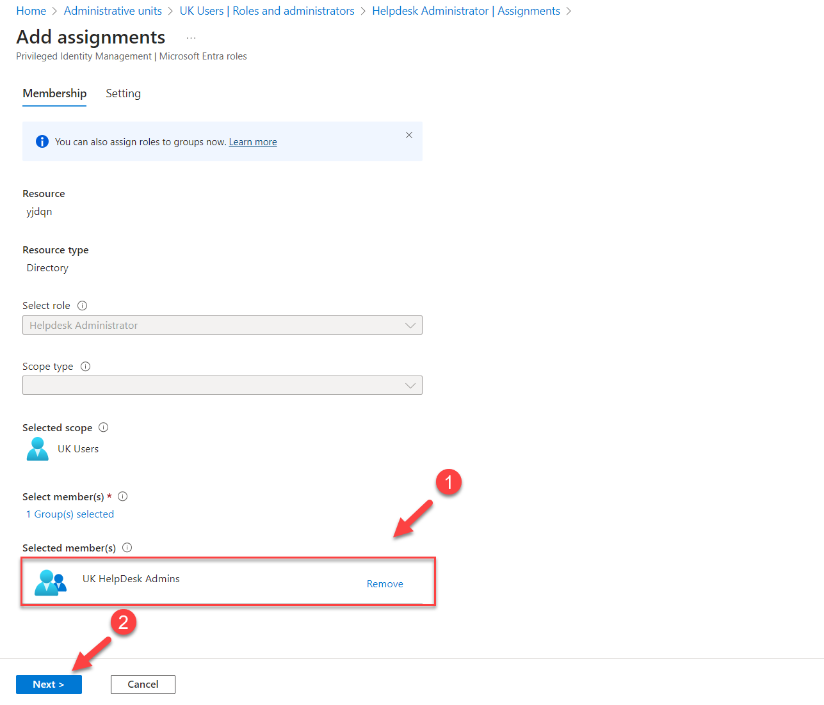Screen dimensions: 824x705
Task: Click the blue info icon in the notification banner
Action: point(42,141)
